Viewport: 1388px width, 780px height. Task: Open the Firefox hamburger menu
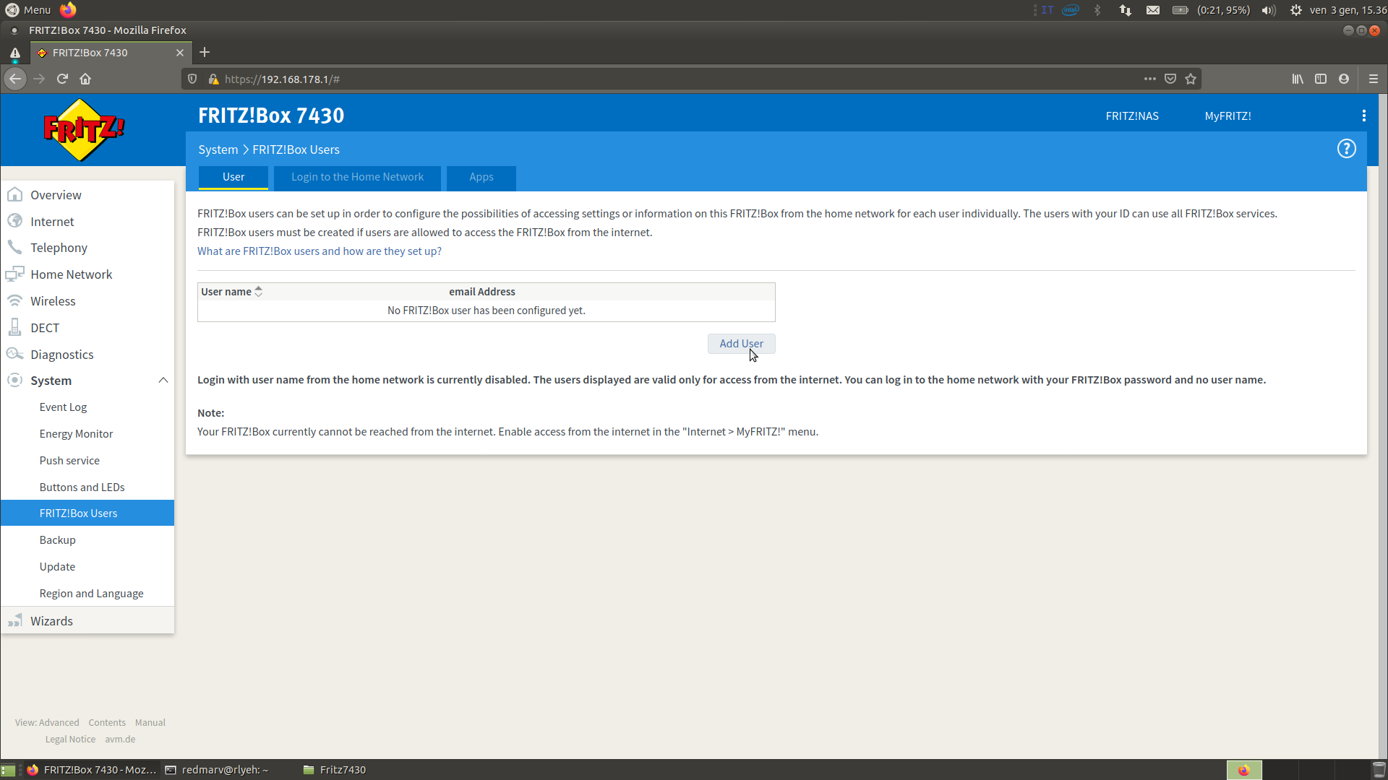1374,79
